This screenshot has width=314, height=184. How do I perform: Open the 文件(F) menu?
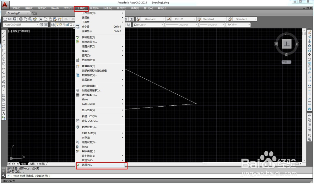tap(16, 8)
